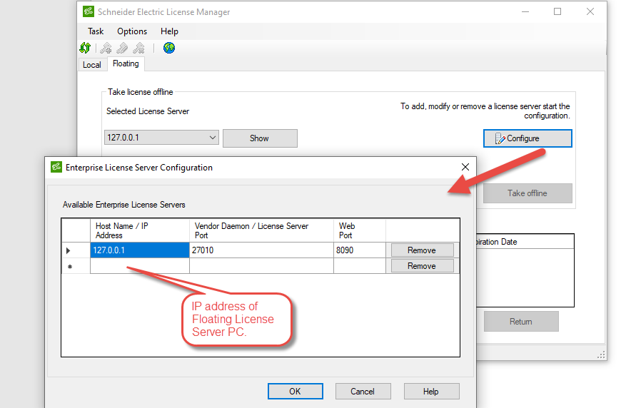The width and height of the screenshot is (641, 408).
Task: Click the empty host name cell in new row
Action: [x=140, y=266]
